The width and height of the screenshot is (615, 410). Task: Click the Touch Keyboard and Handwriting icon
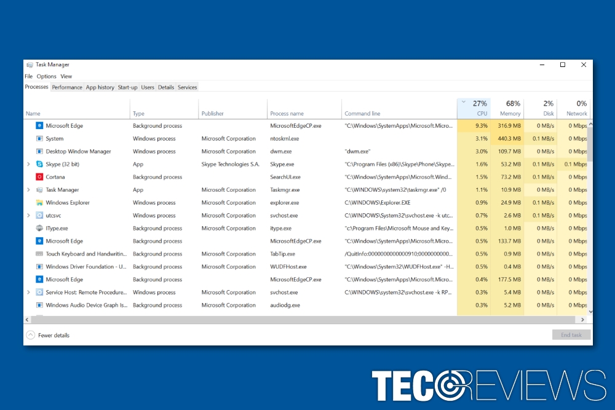(x=39, y=254)
